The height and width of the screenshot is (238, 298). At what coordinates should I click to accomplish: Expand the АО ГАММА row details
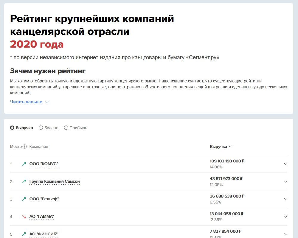pos(285,217)
